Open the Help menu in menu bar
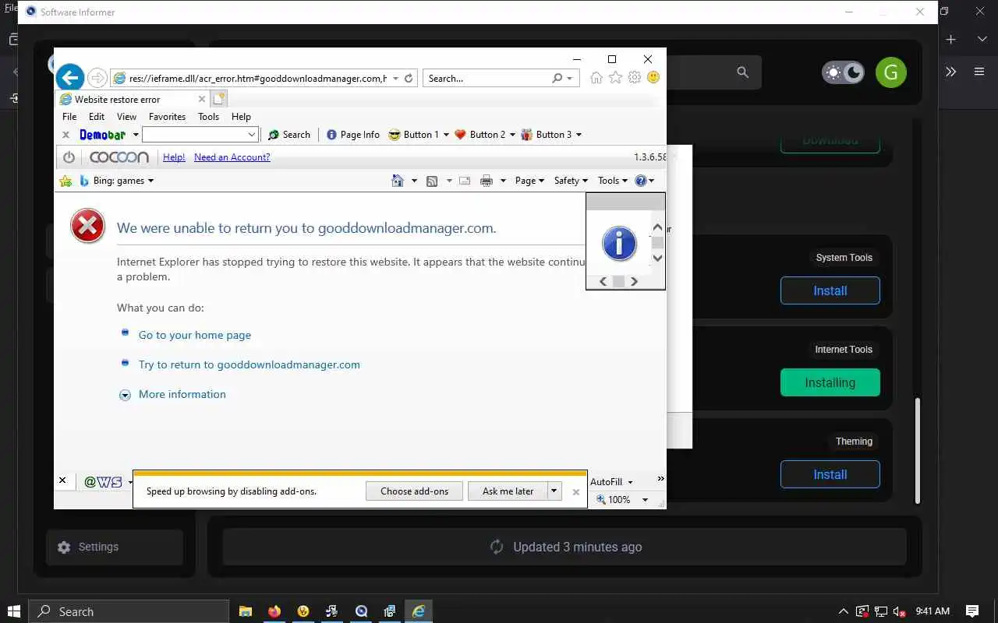 pyautogui.click(x=241, y=117)
